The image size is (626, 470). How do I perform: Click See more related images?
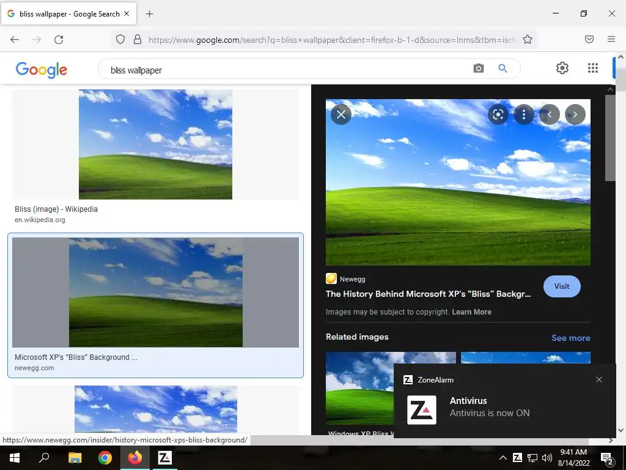[570, 338]
